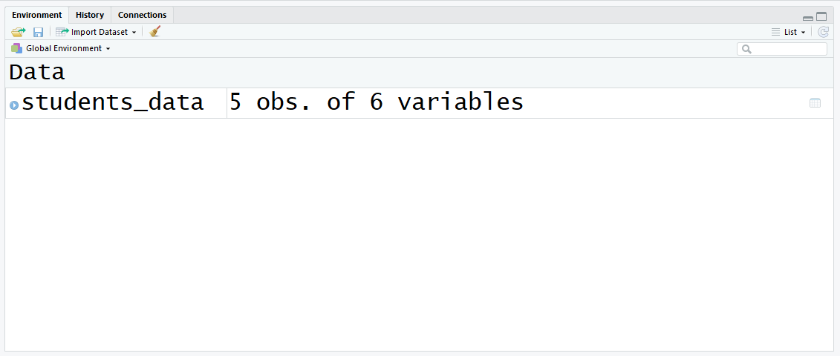Maximize the Environment pane
Viewport: 840px width, 356px height.
821,16
